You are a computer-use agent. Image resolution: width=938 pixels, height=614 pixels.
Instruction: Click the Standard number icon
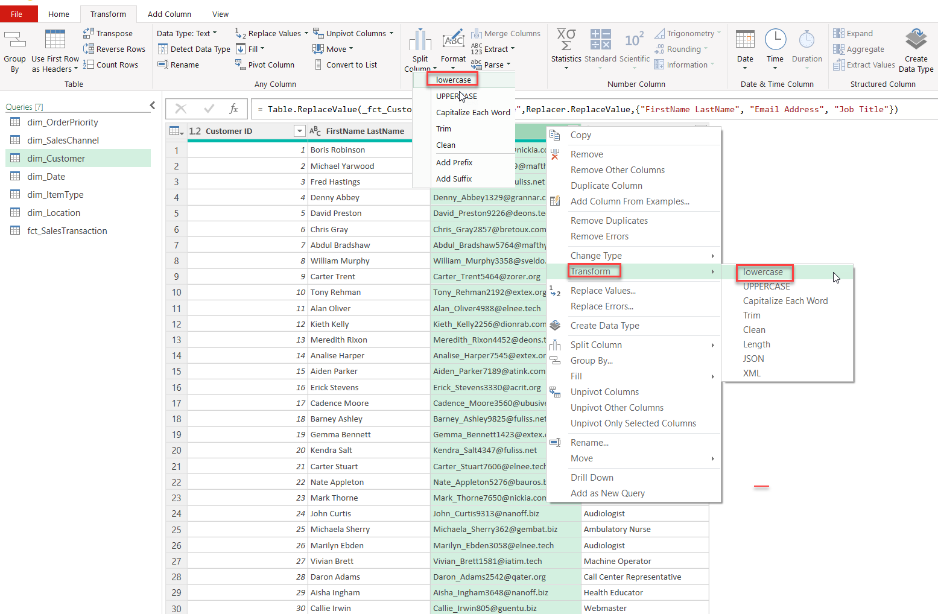pyautogui.click(x=600, y=40)
